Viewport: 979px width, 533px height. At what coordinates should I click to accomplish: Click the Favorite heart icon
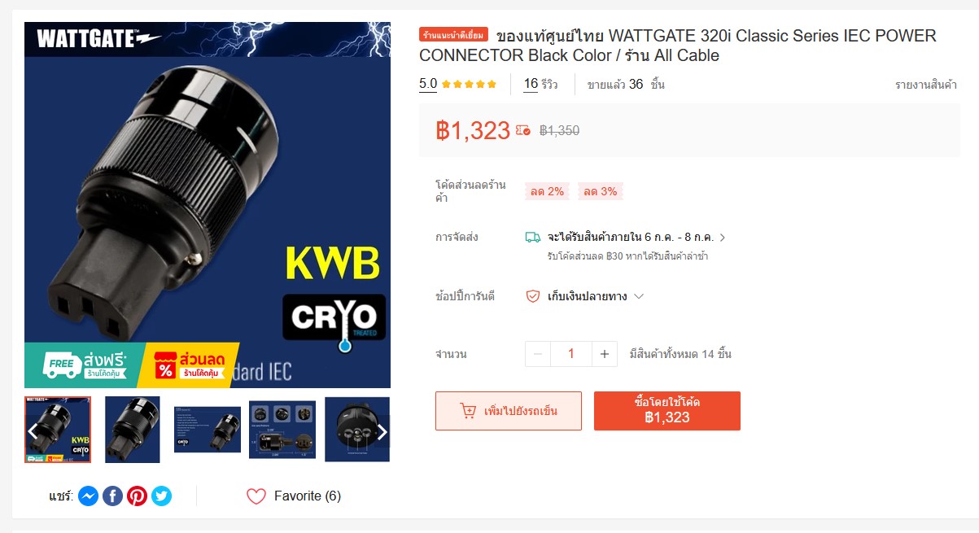coord(256,496)
